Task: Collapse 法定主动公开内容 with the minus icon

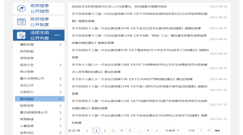Action: coord(57,35)
